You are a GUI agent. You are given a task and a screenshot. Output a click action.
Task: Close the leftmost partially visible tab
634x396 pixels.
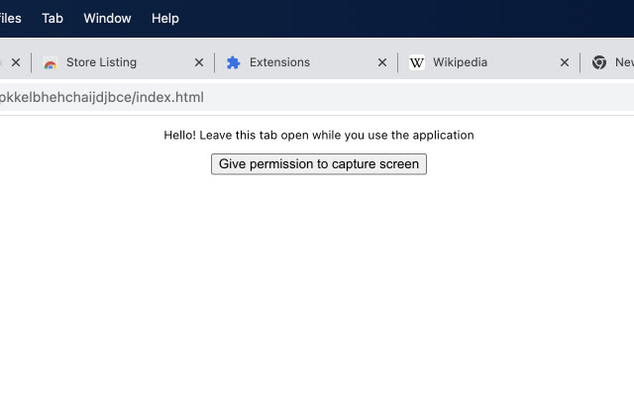click(x=16, y=62)
